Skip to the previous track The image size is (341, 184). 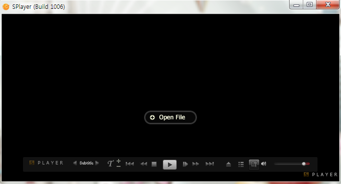[130, 164]
